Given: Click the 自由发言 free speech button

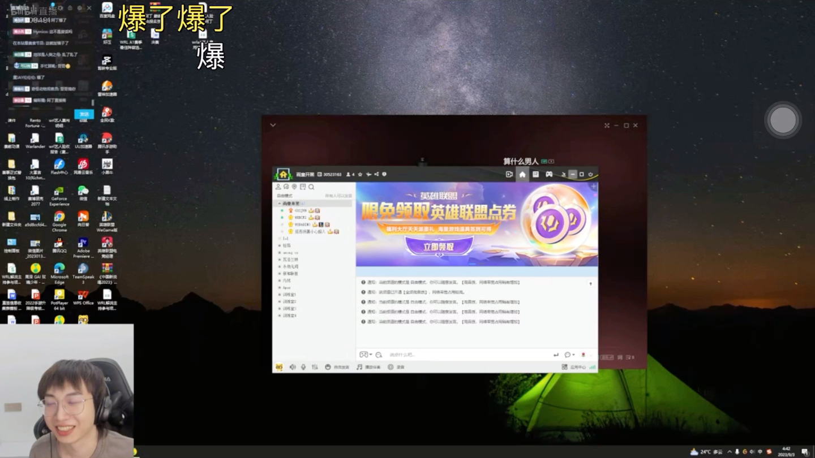Looking at the screenshot, I should (337, 367).
